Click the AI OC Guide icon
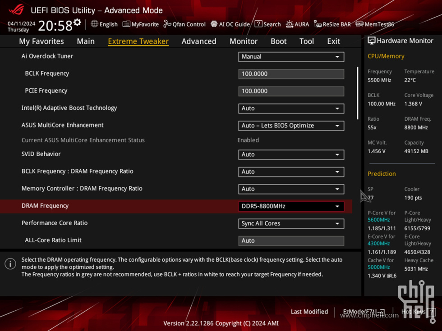The image size is (442, 331). pyautogui.click(x=214, y=24)
